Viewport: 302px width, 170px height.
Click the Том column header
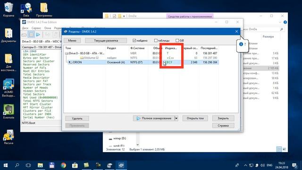[x=68, y=48]
